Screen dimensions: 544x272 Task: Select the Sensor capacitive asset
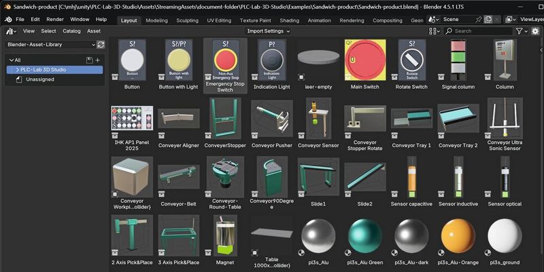(x=411, y=182)
